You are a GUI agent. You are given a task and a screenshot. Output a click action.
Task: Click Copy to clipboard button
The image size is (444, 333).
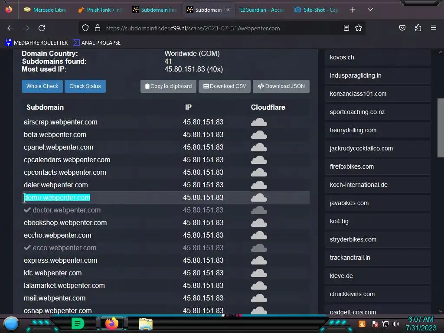point(168,86)
